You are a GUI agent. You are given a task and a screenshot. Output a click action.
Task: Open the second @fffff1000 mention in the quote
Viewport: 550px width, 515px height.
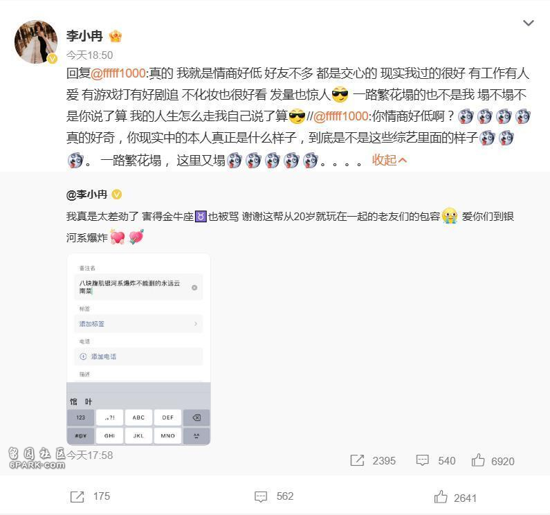pos(340,116)
